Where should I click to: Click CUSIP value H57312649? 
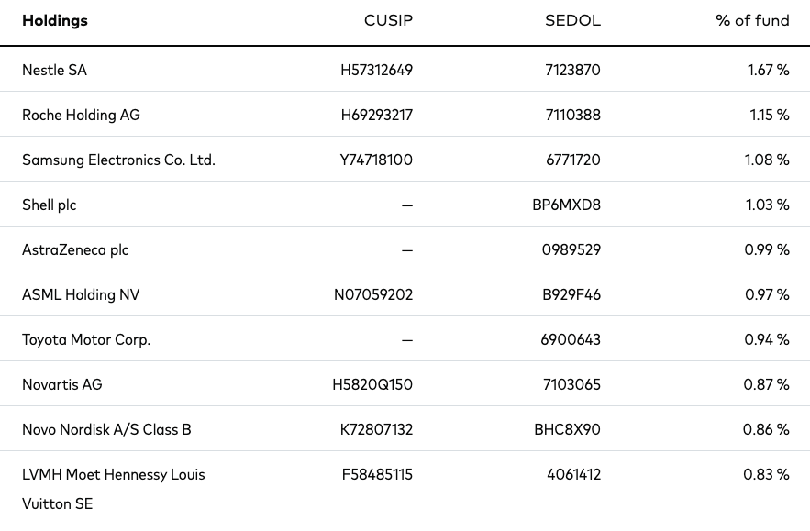(377, 70)
